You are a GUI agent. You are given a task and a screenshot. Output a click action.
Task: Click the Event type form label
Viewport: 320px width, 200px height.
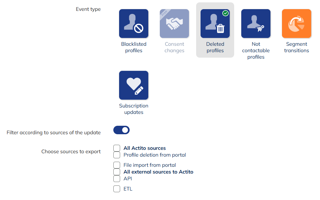pos(88,9)
